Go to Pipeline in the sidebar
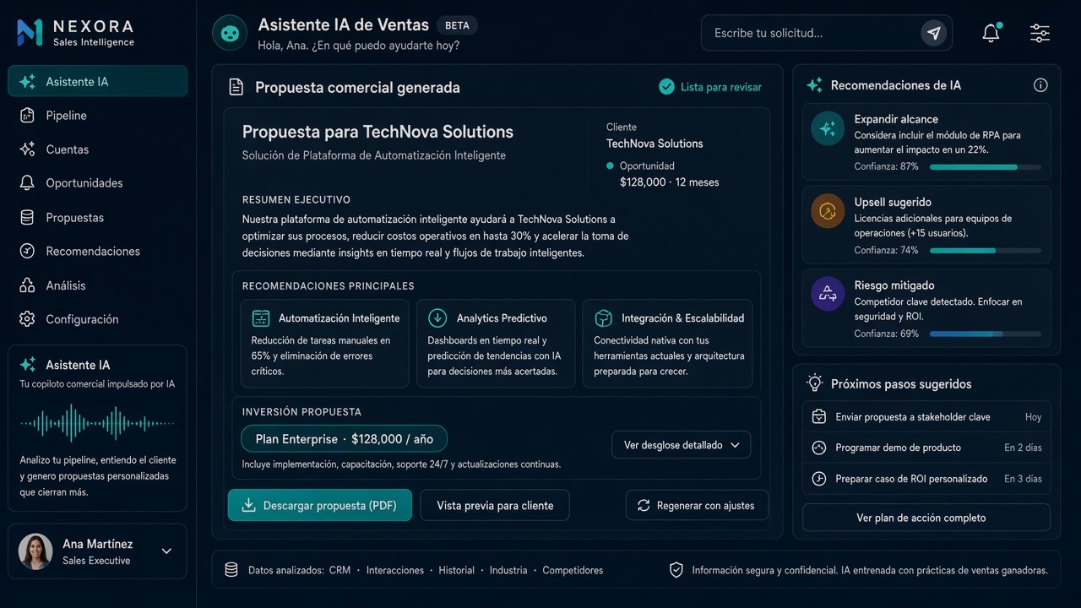 click(98, 116)
